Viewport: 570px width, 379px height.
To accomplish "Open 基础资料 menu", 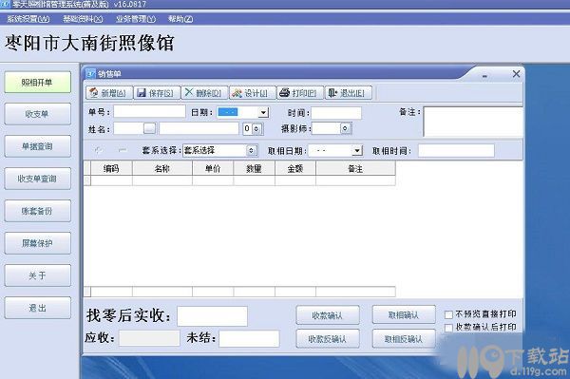I will [83, 19].
